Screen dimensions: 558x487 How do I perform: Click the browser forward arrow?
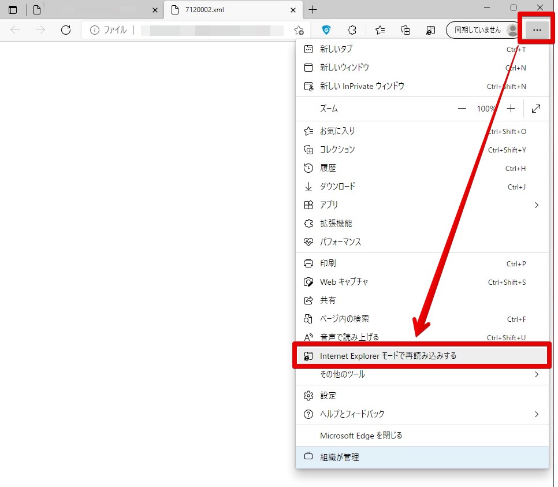point(40,30)
